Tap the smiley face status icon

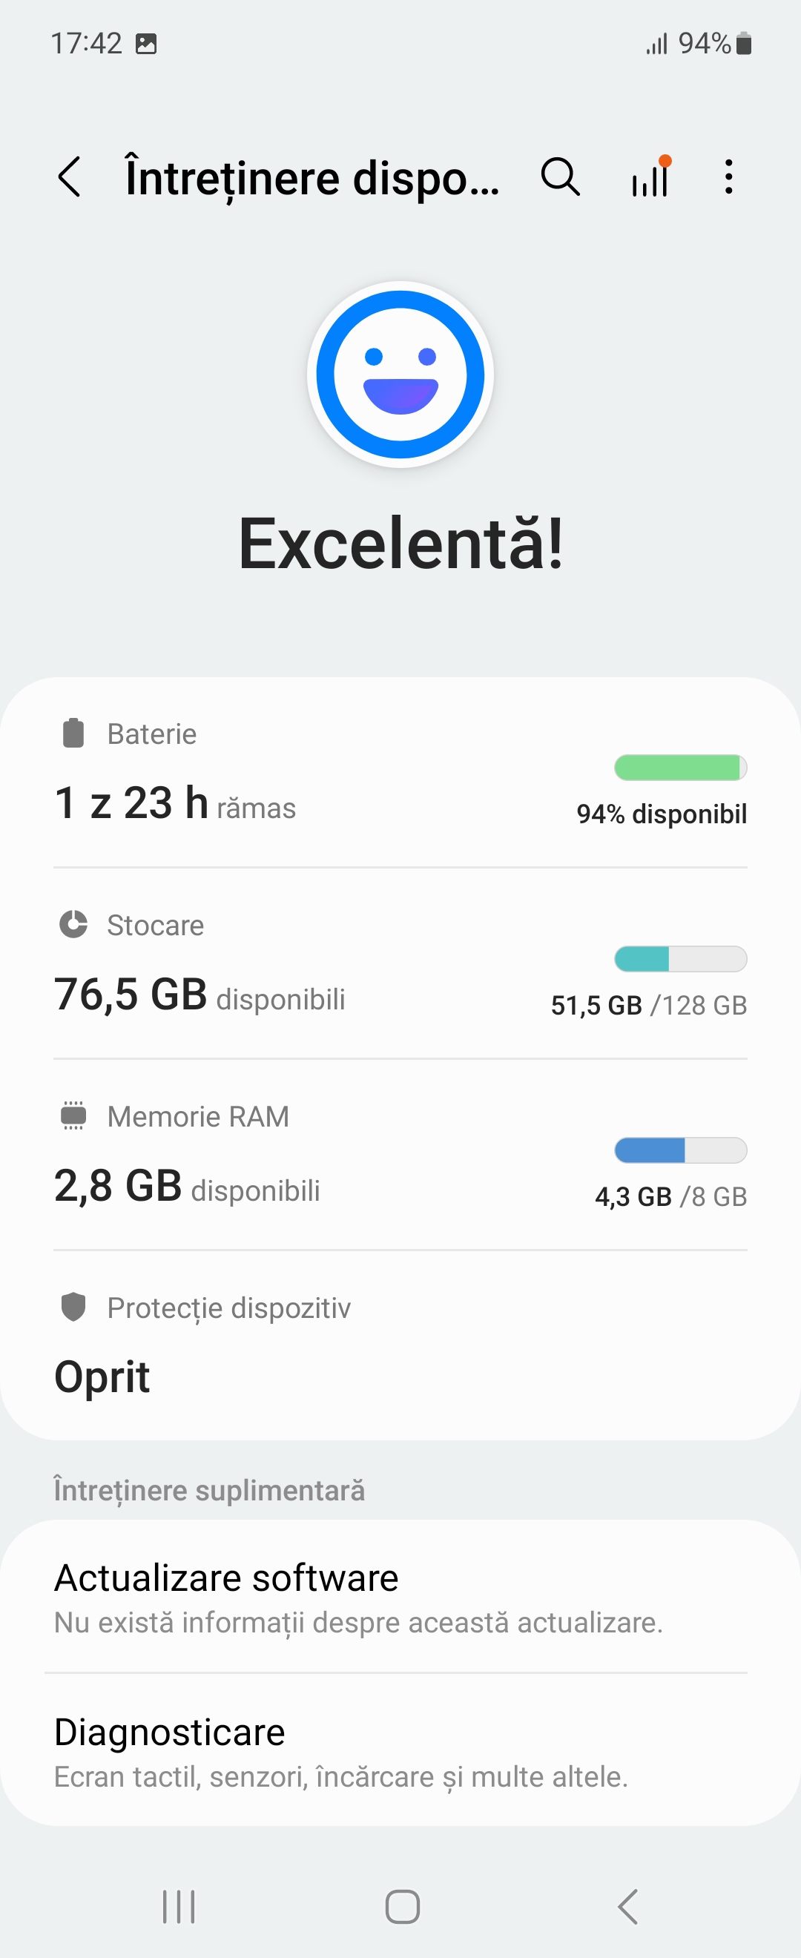click(400, 375)
